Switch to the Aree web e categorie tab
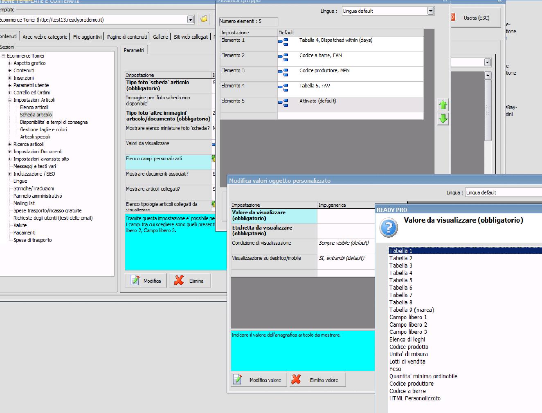This screenshot has width=542, height=413. 45,37
